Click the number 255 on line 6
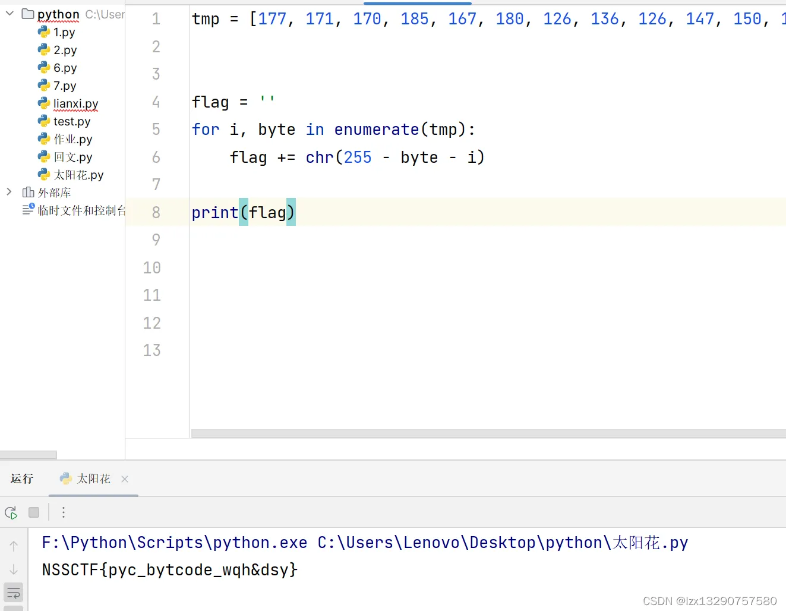786x611 pixels. tap(358, 158)
